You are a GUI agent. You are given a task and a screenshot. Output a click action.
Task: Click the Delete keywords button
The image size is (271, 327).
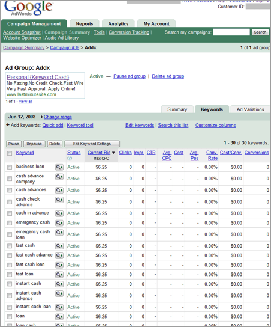click(x=55, y=144)
